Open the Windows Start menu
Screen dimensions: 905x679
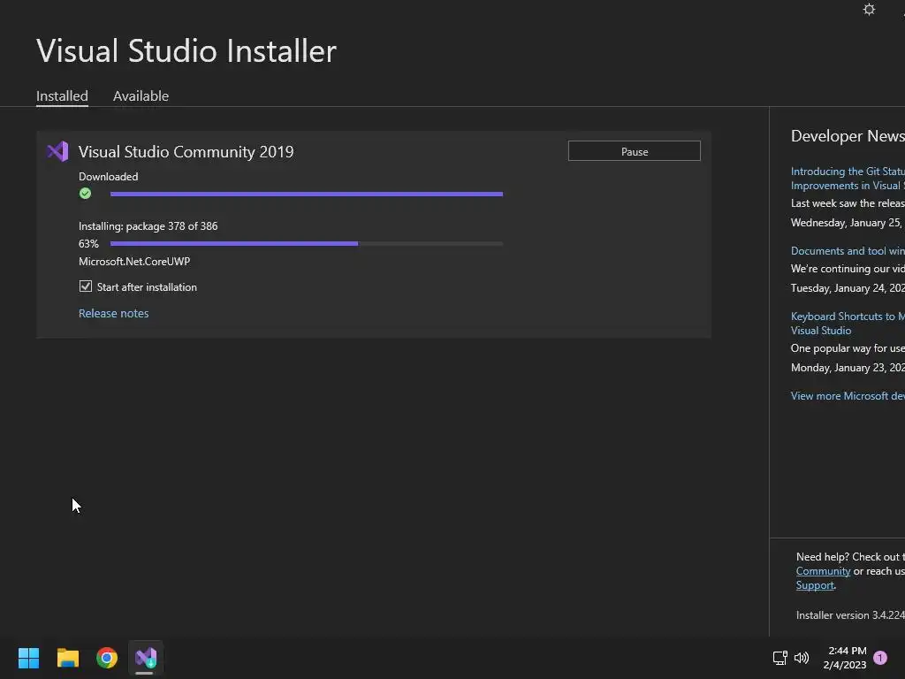coord(28,658)
